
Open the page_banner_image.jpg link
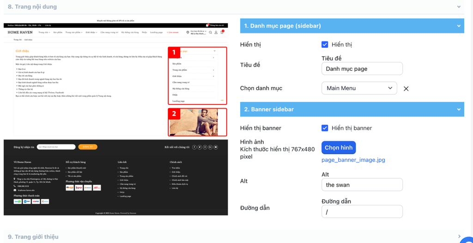[353, 160]
